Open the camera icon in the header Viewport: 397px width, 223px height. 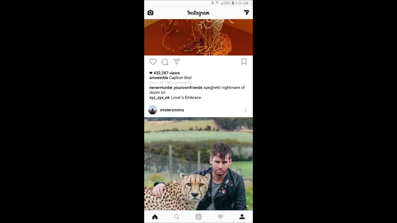(x=150, y=13)
